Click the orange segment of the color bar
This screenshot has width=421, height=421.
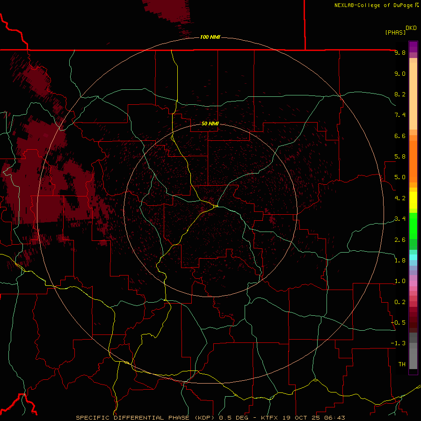[x=413, y=161]
